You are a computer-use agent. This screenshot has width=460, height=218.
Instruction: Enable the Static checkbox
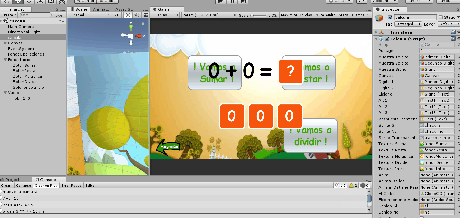pyautogui.click(x=441, y=17)
